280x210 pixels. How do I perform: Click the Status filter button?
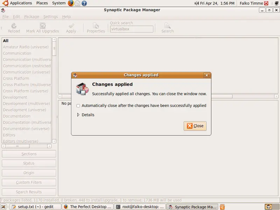click(x=29, y=163)
